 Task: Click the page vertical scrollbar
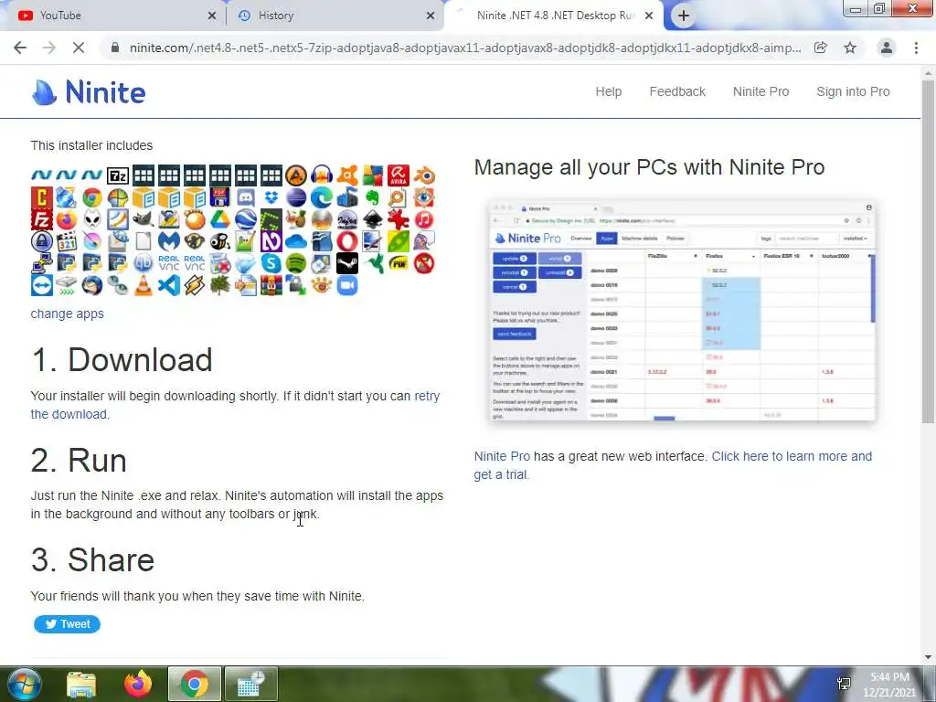point(929,250)
